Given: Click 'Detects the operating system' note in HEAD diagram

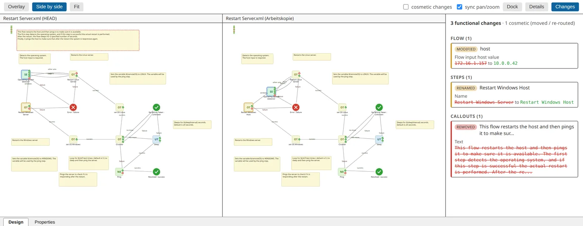Looking at the screenshot, I should 35,59.
